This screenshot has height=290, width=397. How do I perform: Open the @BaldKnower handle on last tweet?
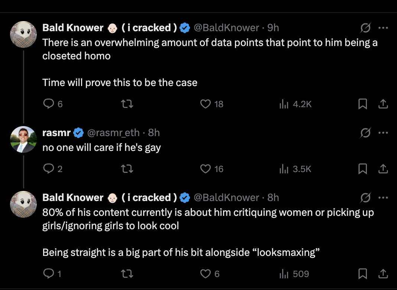pyautogui.click(x=226, y=198)
